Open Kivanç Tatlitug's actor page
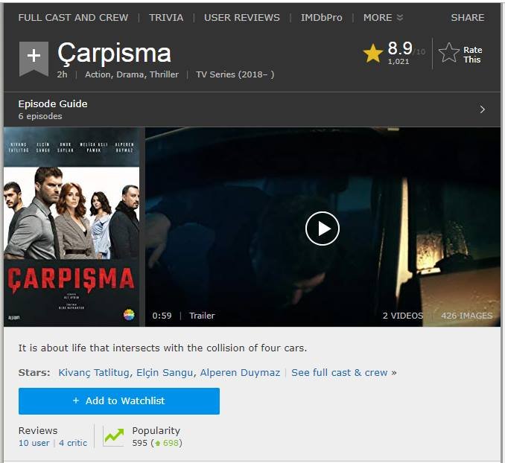Viewport: 505px width, 463px height. [x=95, y=372]
